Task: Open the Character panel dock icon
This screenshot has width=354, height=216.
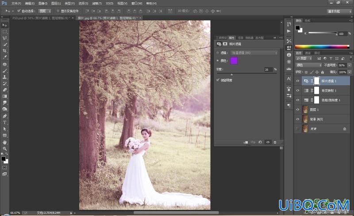Action: click(x=289, y=79)
